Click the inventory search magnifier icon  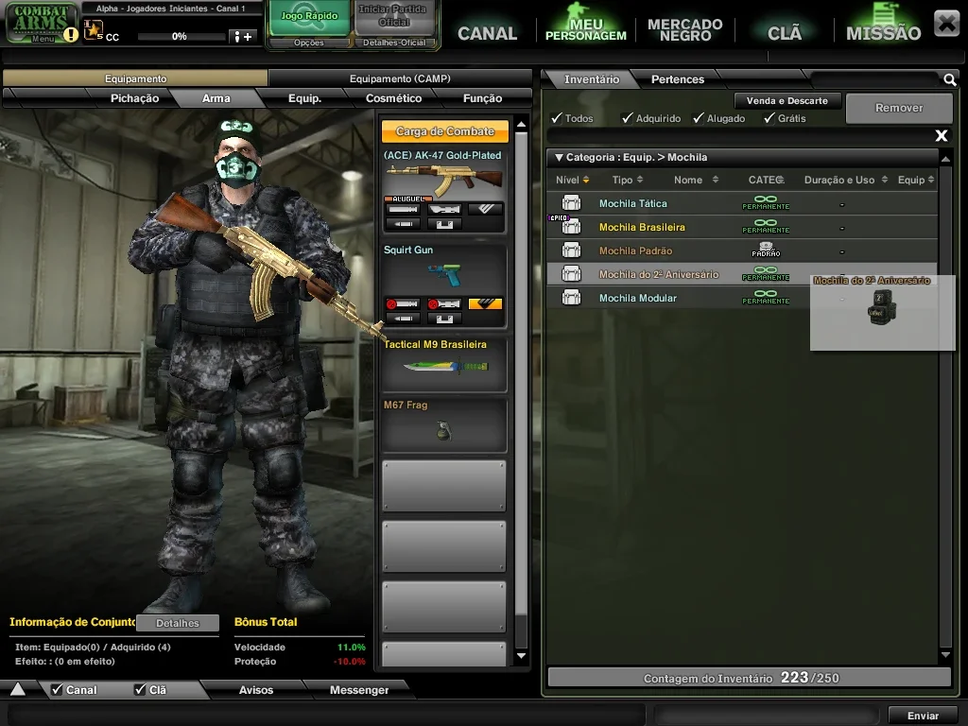(x=949, y=79)
